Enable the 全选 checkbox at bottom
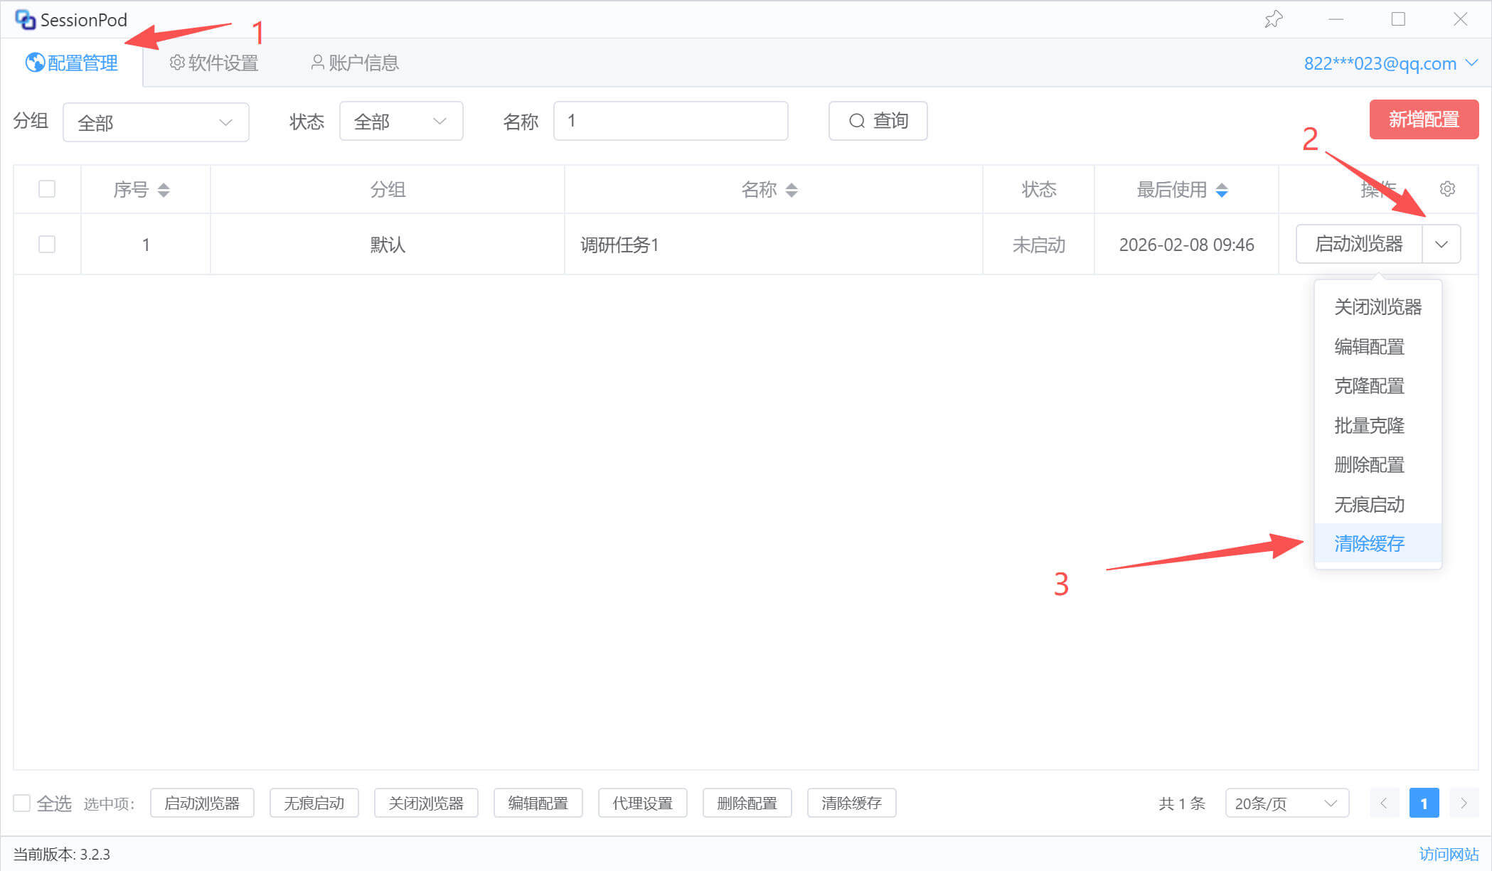The width and height of the screenshot is (1492, 871). click(x=22, y=803)
